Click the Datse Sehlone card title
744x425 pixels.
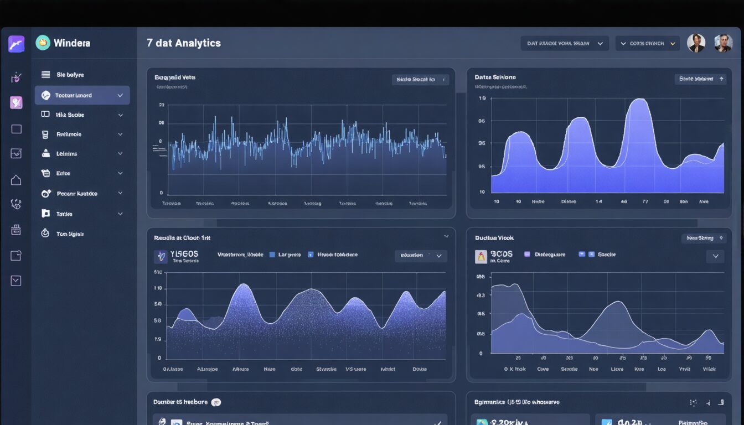tap(495, 77)
